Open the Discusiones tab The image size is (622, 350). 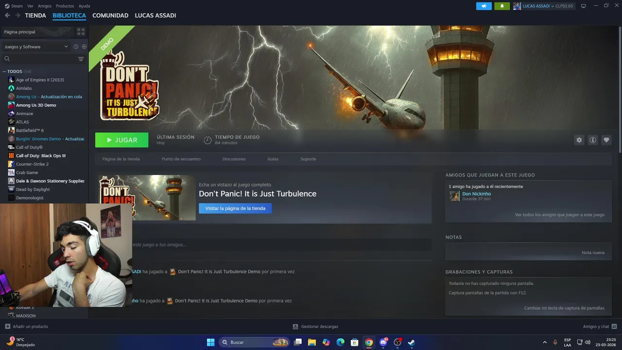(x=234, y=159)
